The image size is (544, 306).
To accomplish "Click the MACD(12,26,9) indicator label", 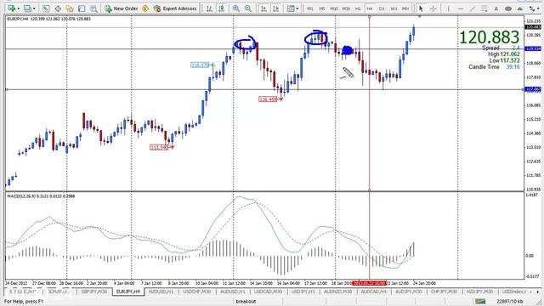I will [41, 196].
